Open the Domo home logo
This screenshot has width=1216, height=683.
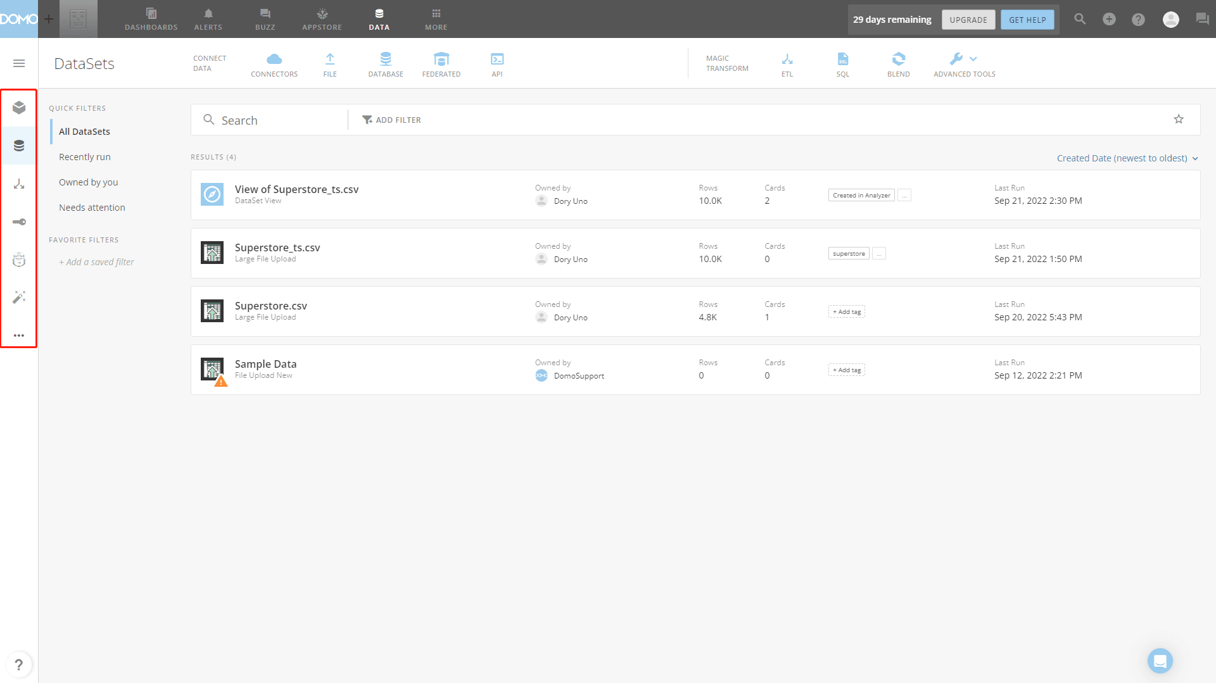click(19, 19)
